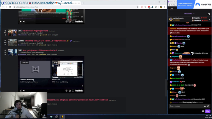Open 'Never heard Nigahiga before' post link
Image resolution: width=212 pixels, height=119 pixels.
(x=35, y=31)
